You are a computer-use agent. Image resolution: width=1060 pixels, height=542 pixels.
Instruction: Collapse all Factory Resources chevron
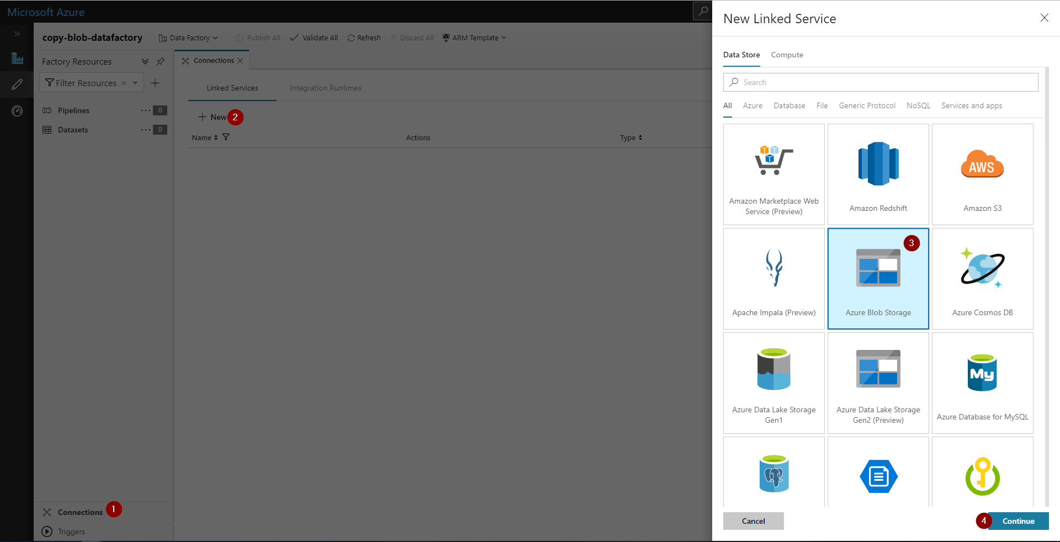coord(145,61)
